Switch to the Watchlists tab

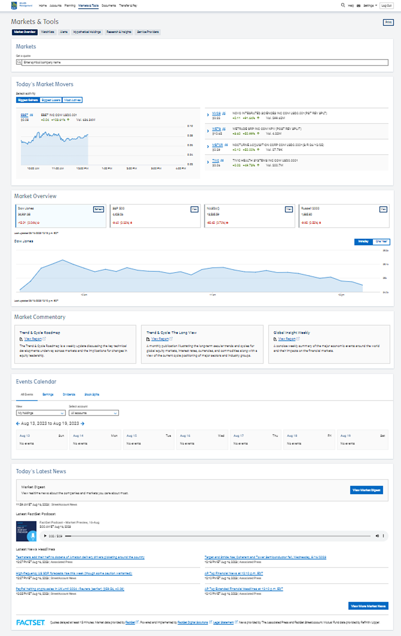[48, 32]
